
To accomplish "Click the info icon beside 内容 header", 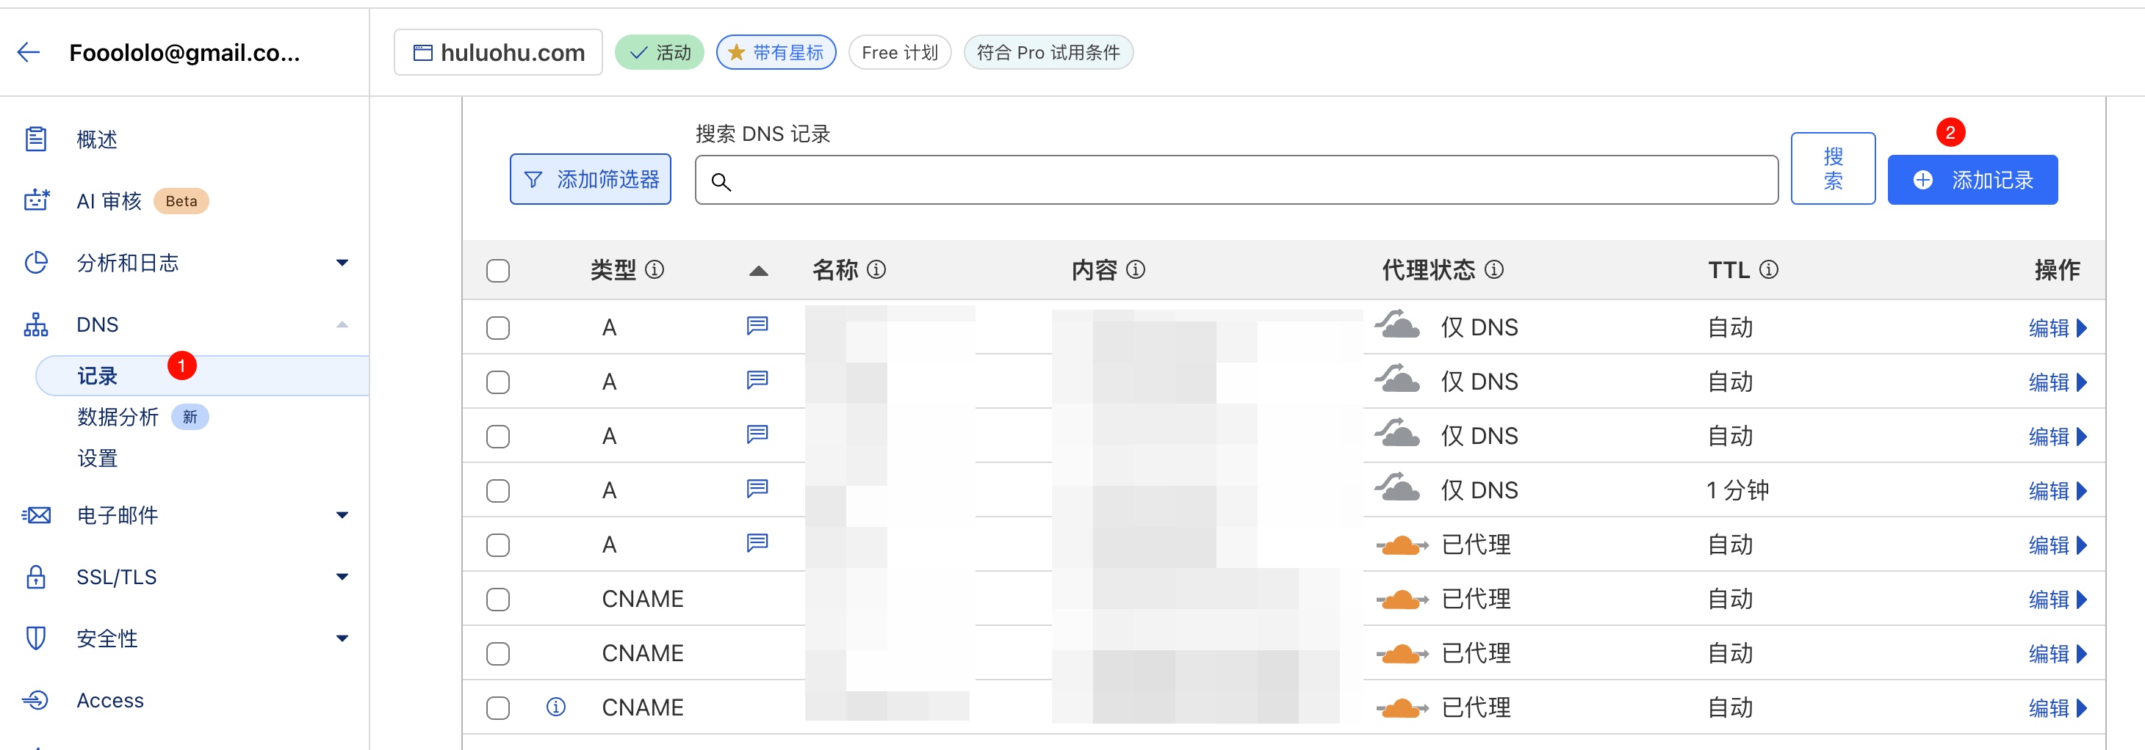I will [1135, 269].
